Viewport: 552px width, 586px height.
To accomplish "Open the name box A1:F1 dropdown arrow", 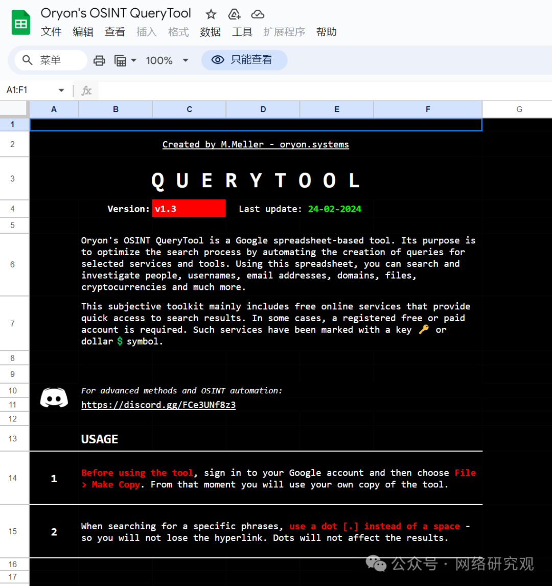I will click(x=61, y=90).
